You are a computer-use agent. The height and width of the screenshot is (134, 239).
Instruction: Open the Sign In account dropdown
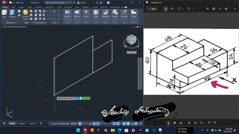(94, 3)
